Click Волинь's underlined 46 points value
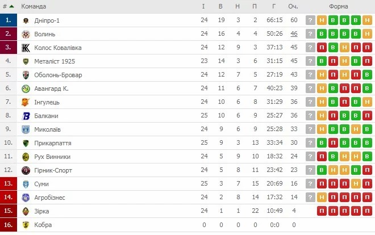 (x=294, y=33)
